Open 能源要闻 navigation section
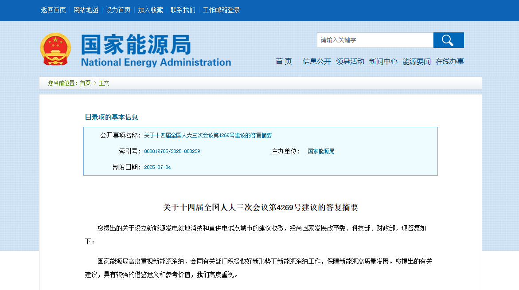The image size is (519, 290). [x=416, y=62]
